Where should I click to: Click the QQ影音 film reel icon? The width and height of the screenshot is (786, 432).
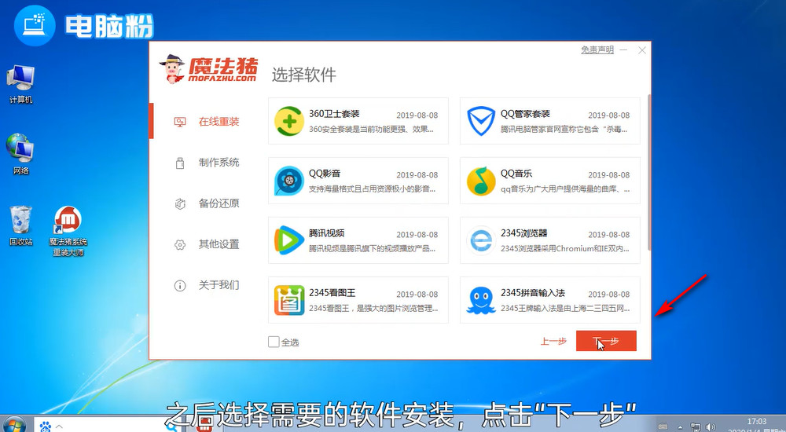[x=289, y=181]
